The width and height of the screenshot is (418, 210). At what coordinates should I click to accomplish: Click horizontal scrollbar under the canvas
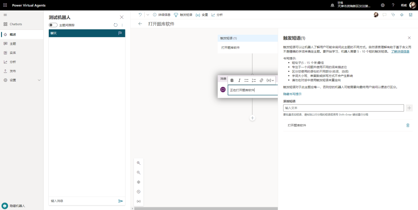click(206, 208)
